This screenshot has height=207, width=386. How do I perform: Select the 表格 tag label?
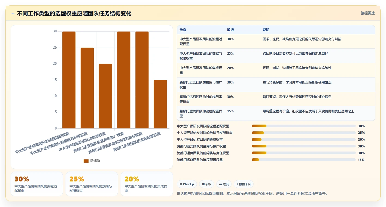point(208,184)
